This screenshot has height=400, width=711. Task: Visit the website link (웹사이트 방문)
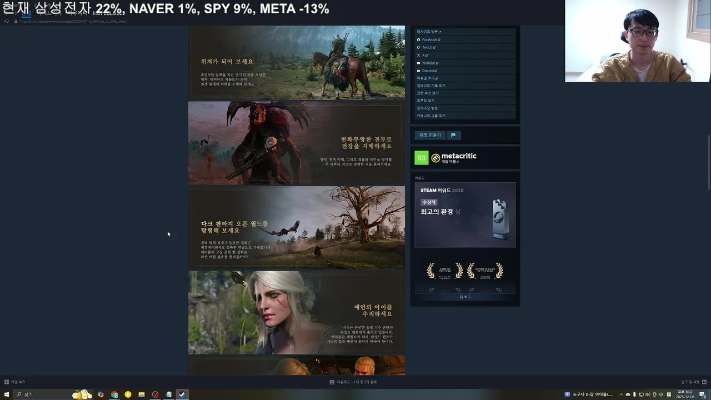click(465, 32)
